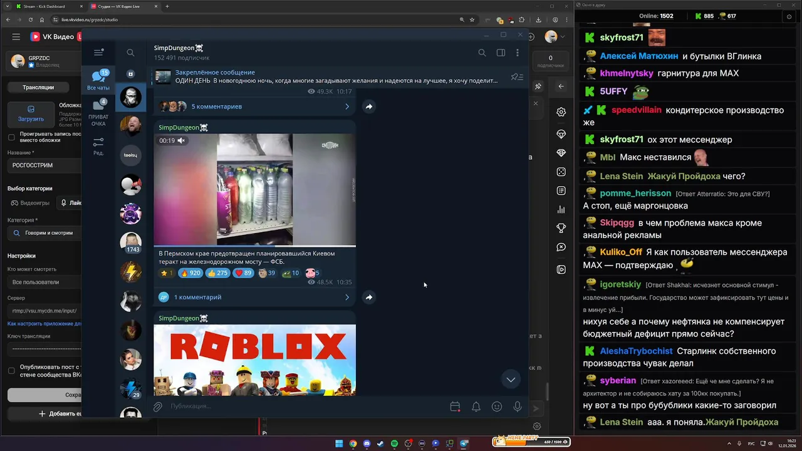Record voice message microphone icon

518,407
